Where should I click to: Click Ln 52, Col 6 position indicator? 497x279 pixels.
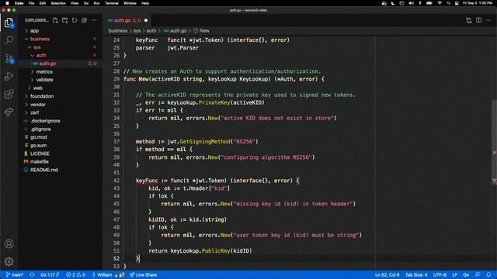(x=387, y=275)
